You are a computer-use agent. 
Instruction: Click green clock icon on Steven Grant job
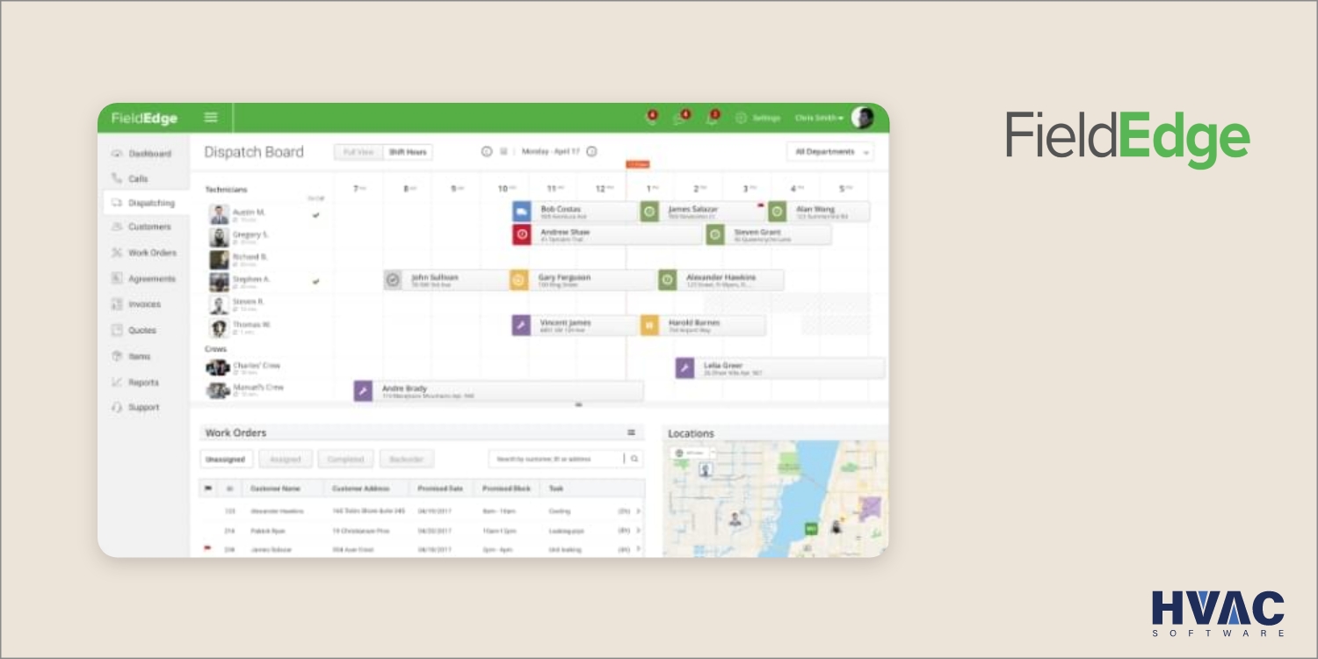715,235
